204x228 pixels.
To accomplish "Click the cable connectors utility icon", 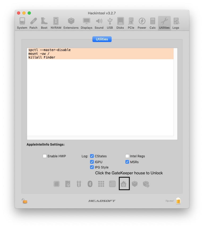I will (79, 184).
